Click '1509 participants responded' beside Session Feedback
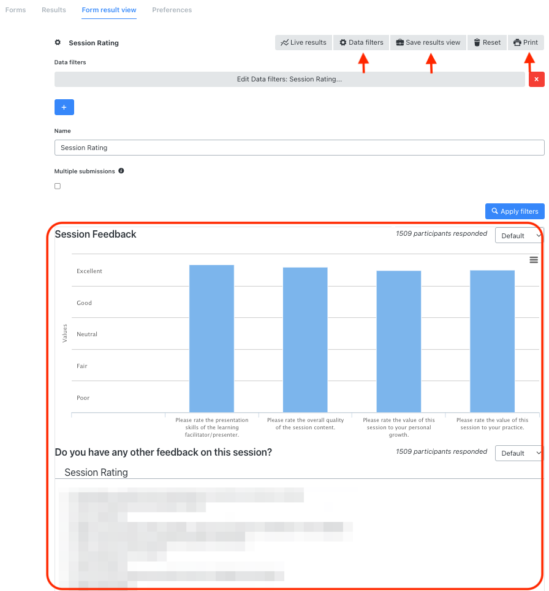This screenshot has width=549, height=591. (x=442, y=233)
